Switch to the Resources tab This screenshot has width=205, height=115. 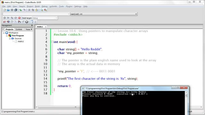(x=28, y=29)
